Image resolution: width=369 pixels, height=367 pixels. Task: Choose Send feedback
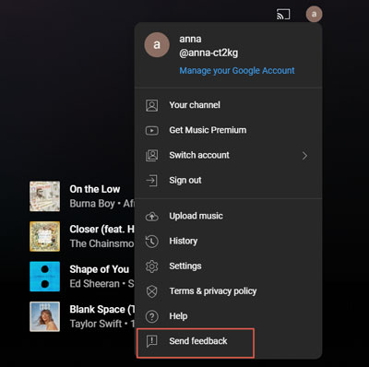tap(229, 341)
